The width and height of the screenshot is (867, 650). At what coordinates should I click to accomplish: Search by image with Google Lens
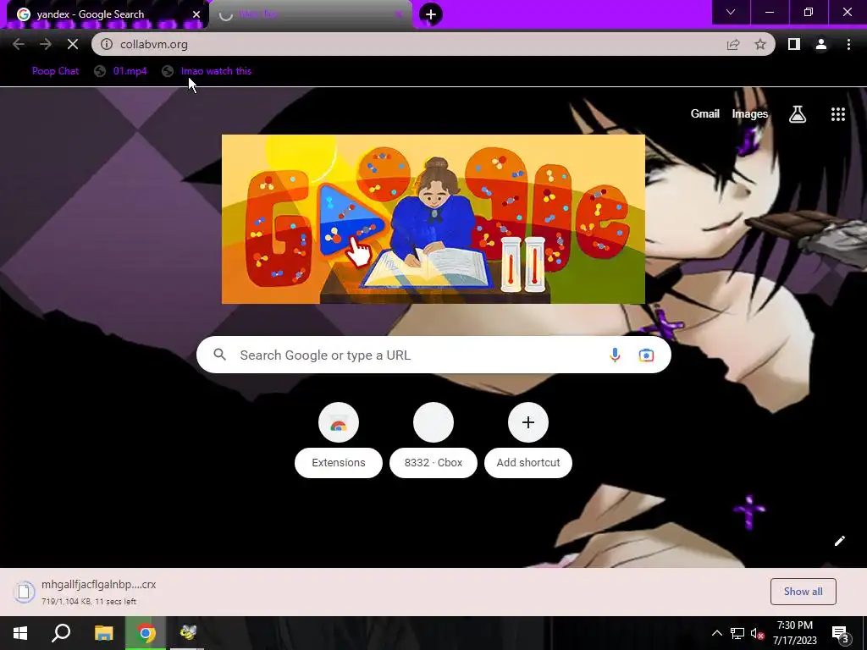646,355
